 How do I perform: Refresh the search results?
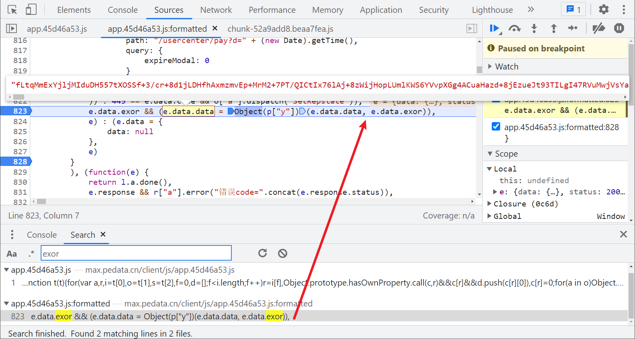[262, 253]
